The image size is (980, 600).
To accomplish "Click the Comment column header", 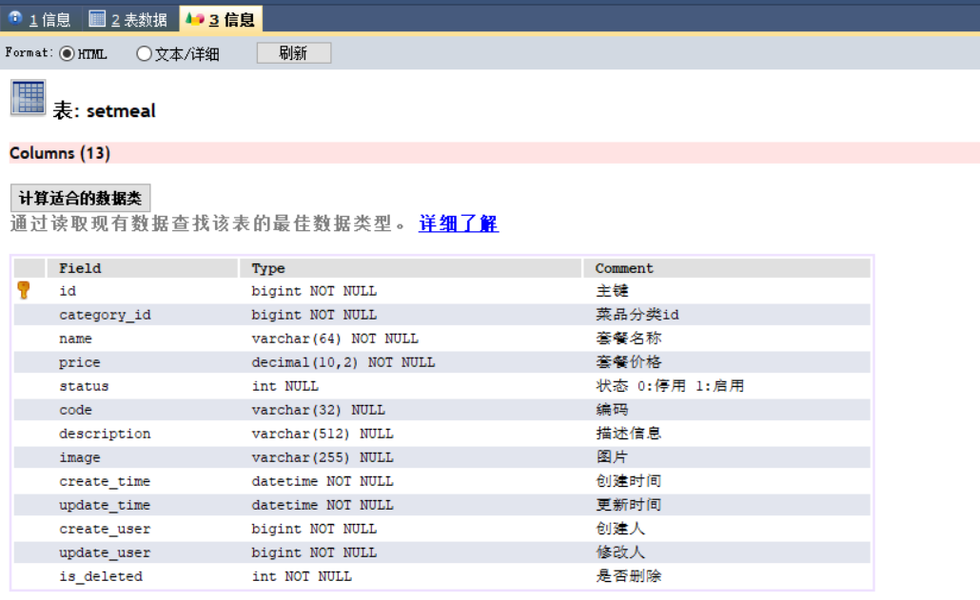I will [x=727, y=268].
